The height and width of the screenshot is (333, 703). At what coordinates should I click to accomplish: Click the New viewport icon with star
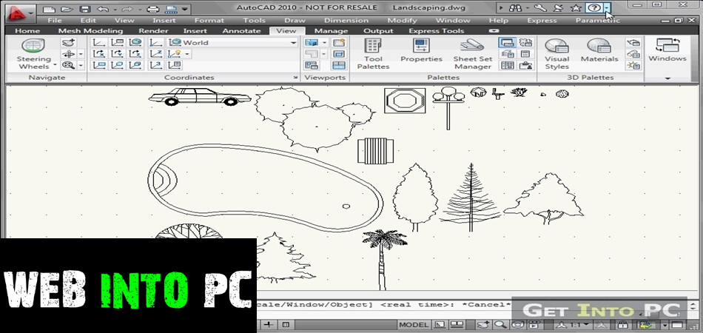click(x=339, y=43)
